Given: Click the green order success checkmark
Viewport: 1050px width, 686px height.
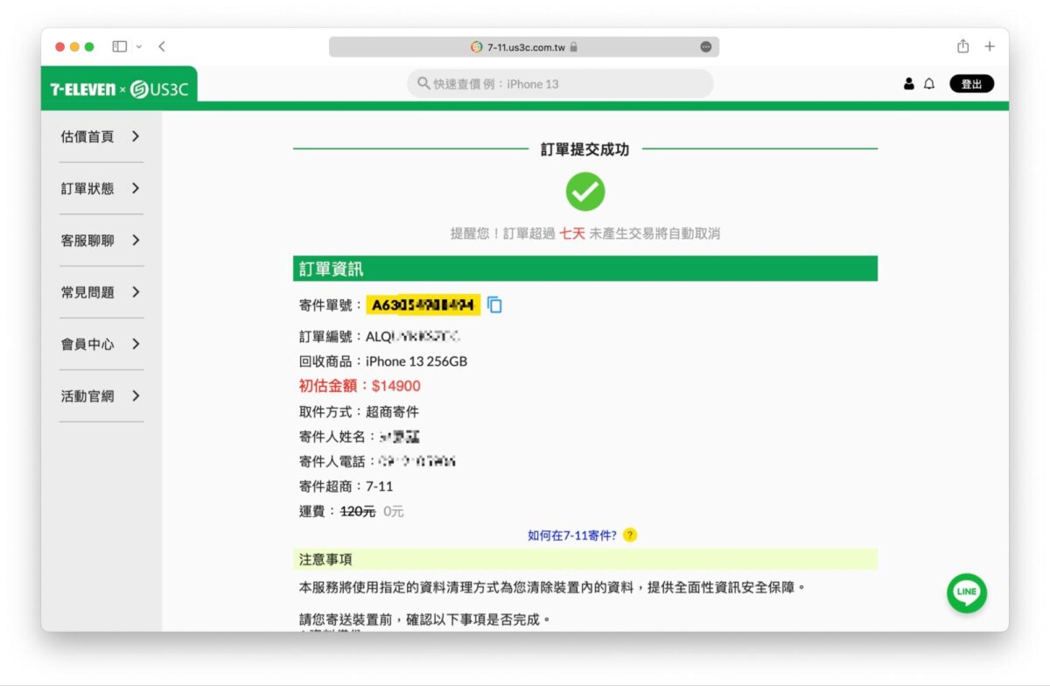Looking at the screenshot, I should click(x=585, y=191).
